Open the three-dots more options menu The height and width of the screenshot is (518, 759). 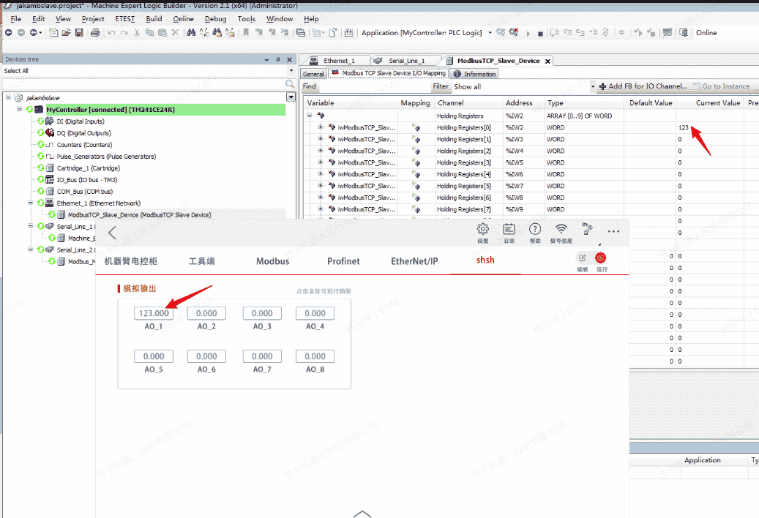click(x=613, y=231)
